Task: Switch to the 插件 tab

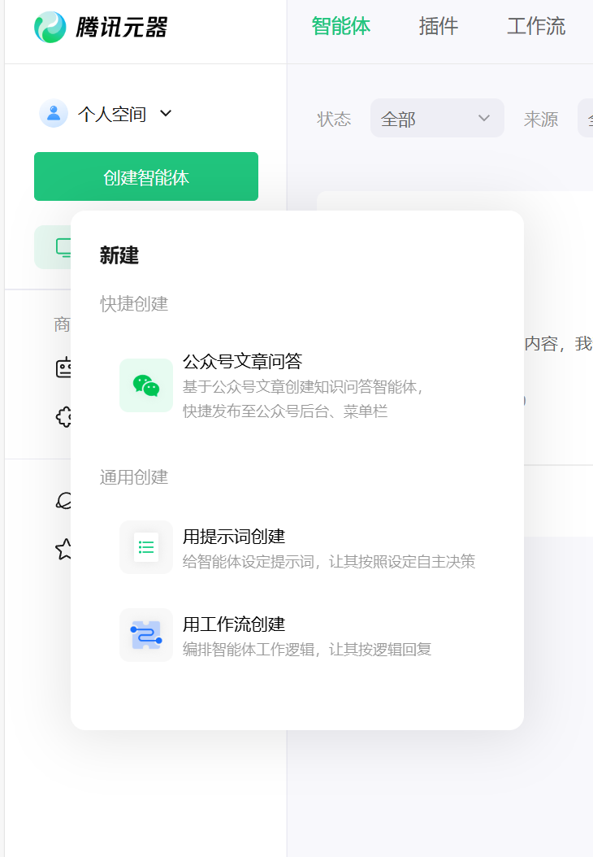Action: pos(439,26)
